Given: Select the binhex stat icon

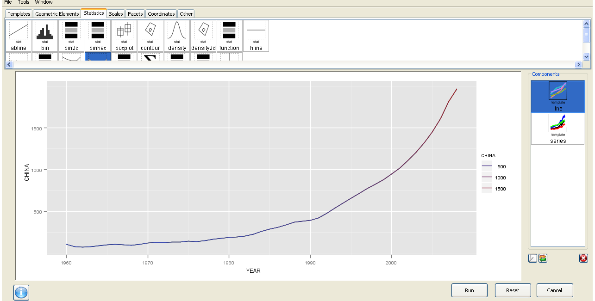Looking at the screenshot, I should (x=98, y=35).
